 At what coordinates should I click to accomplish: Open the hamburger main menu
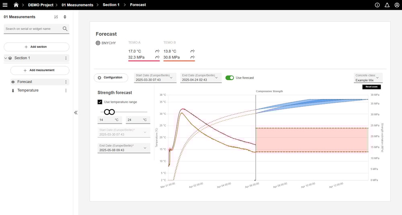pos(5,5)
